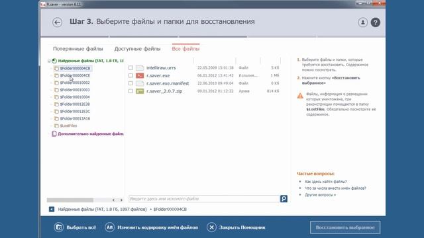Select the r.saver.exe.manifest file name

(x=168, y=83)
